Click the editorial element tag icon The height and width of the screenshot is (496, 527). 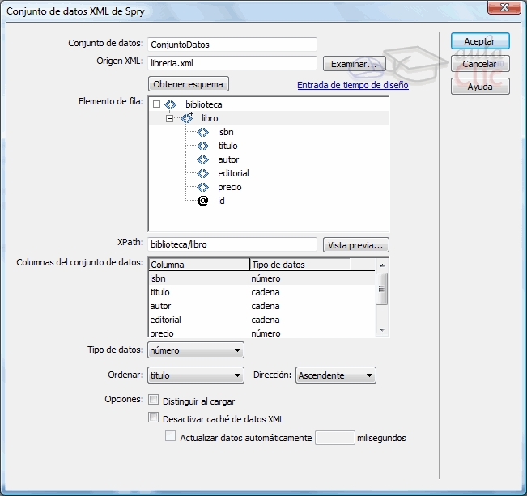click(x=203, y=173)
